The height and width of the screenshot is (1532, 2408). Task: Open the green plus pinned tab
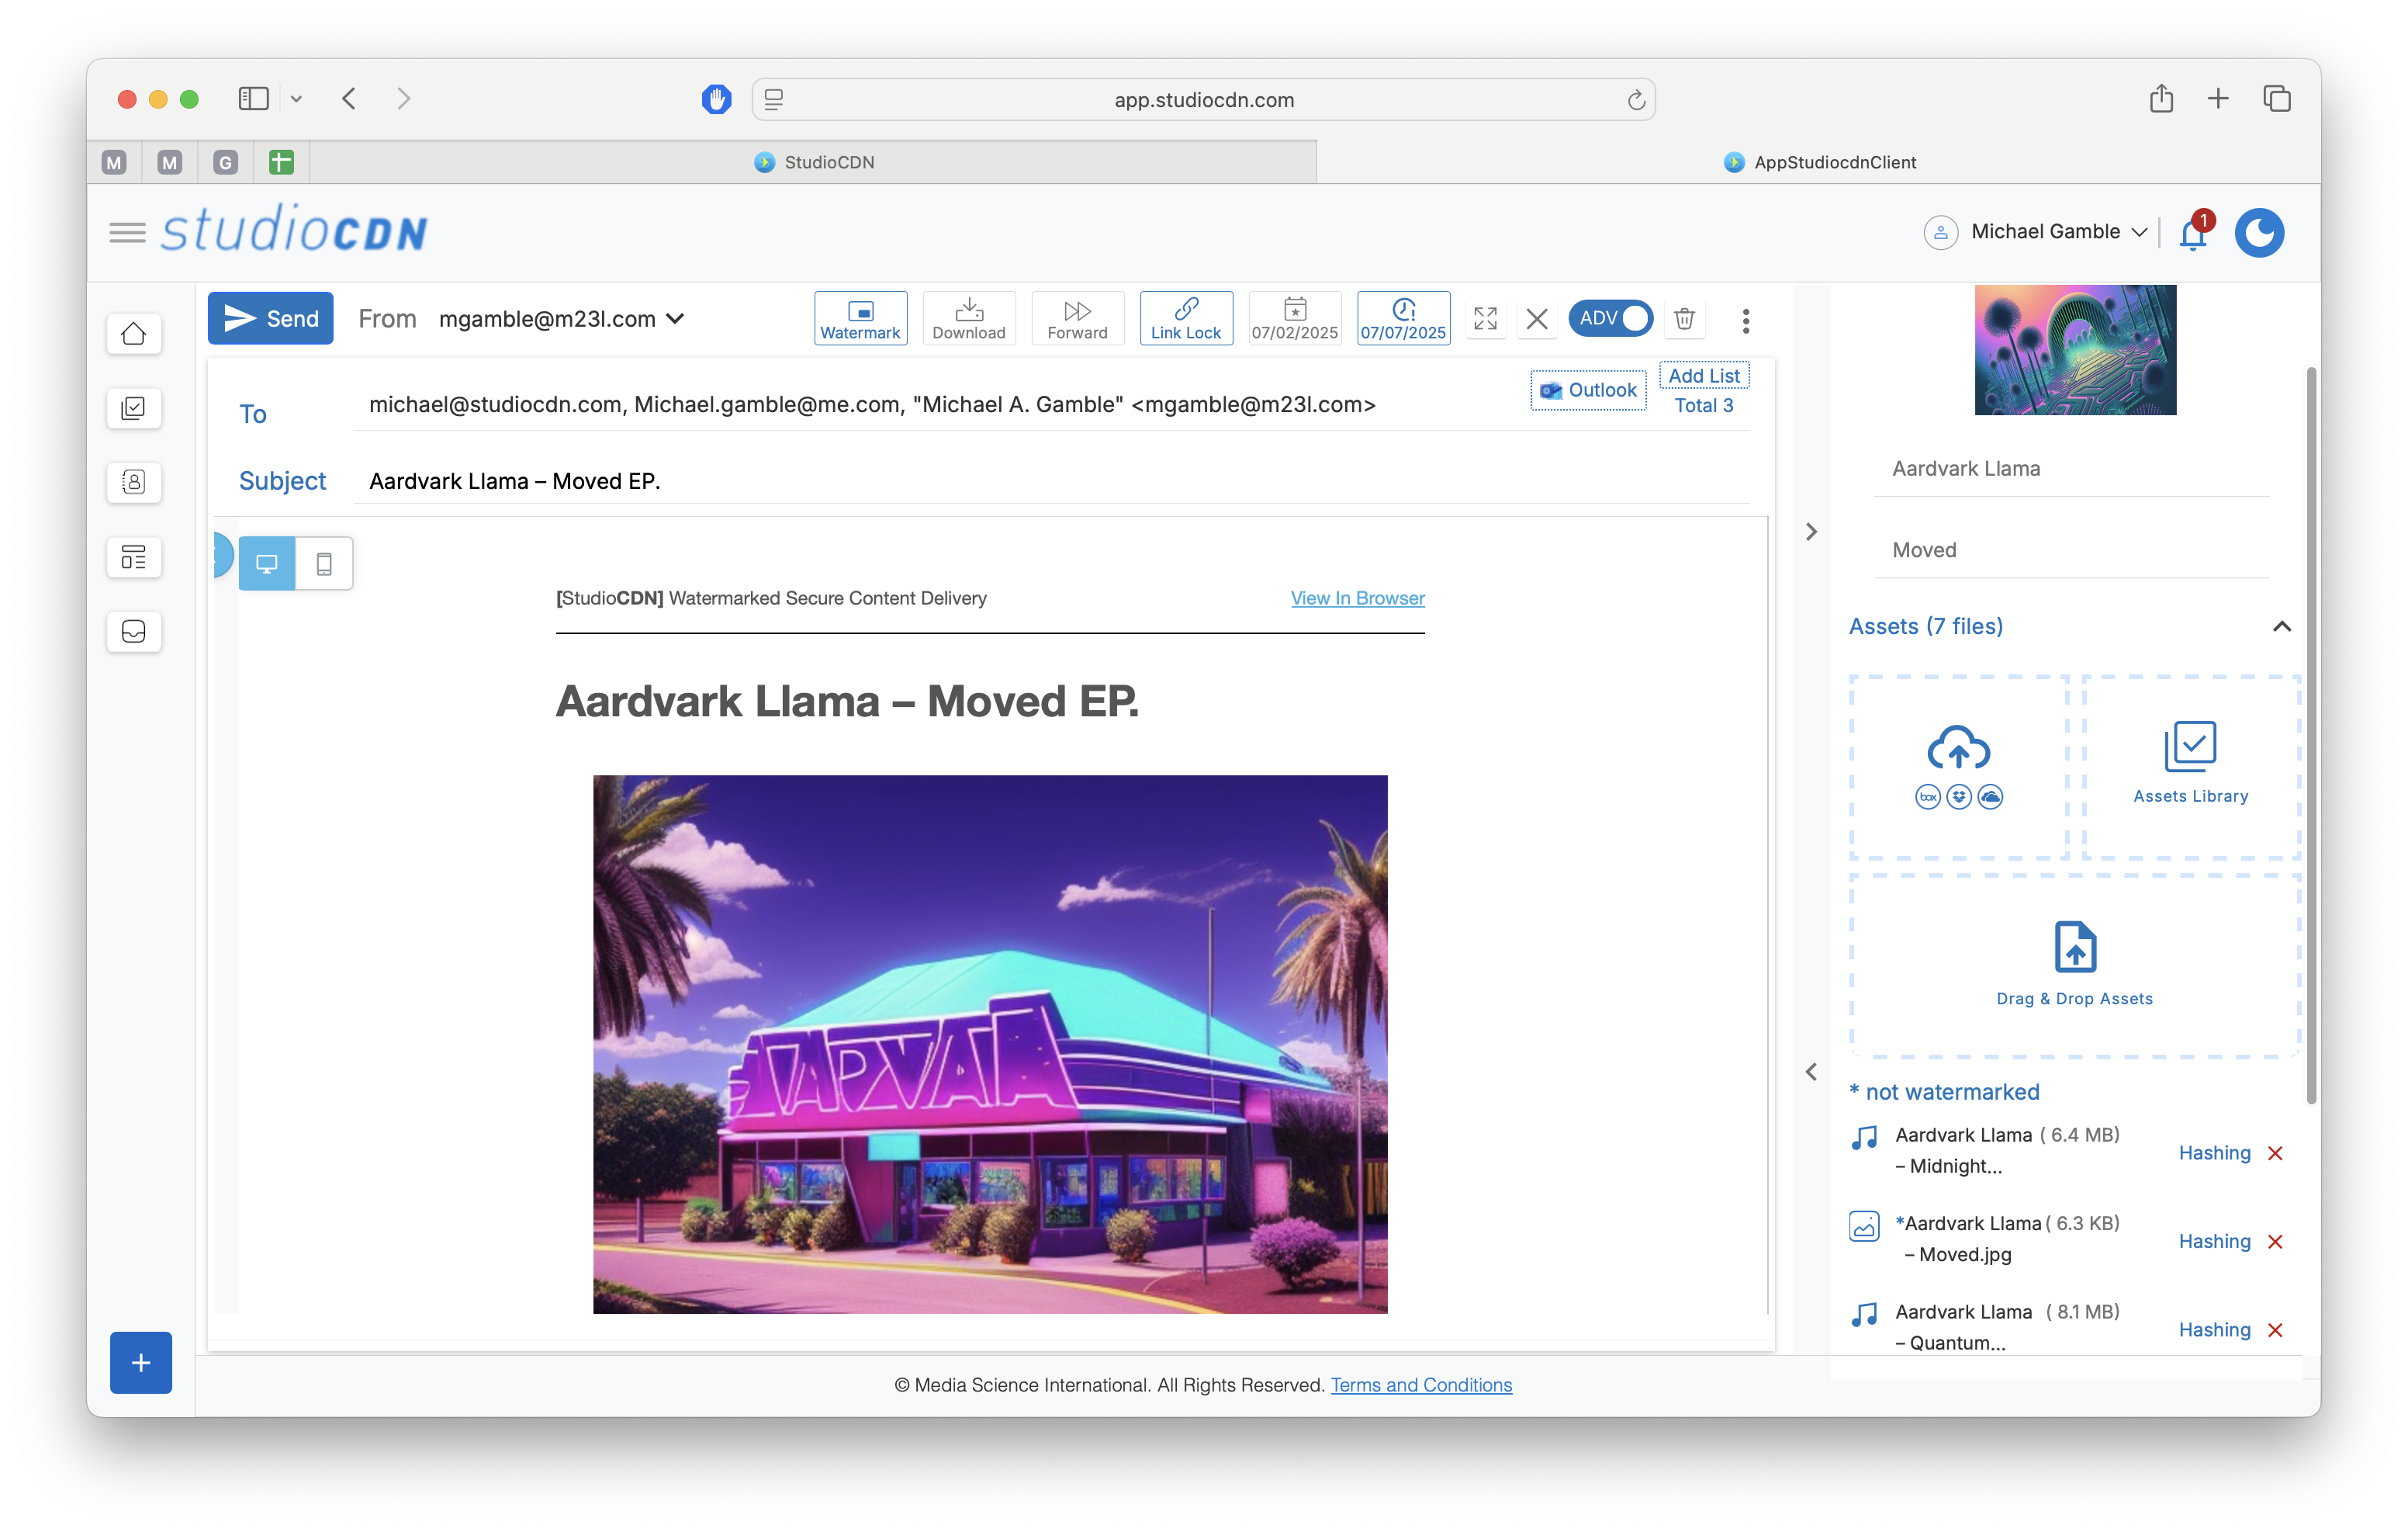[281, 162]
